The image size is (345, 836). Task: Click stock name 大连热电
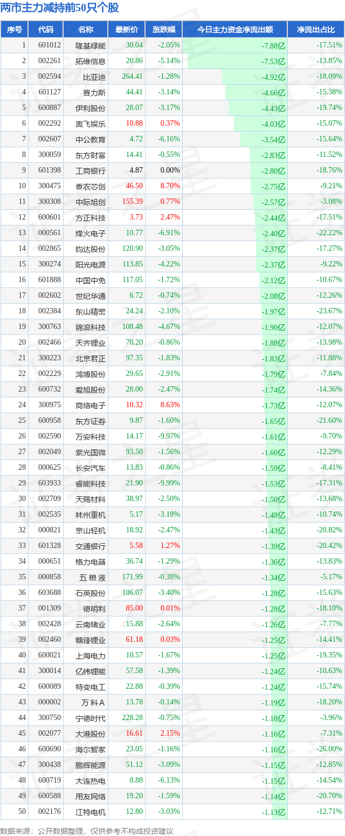click(x=91, y=781)
